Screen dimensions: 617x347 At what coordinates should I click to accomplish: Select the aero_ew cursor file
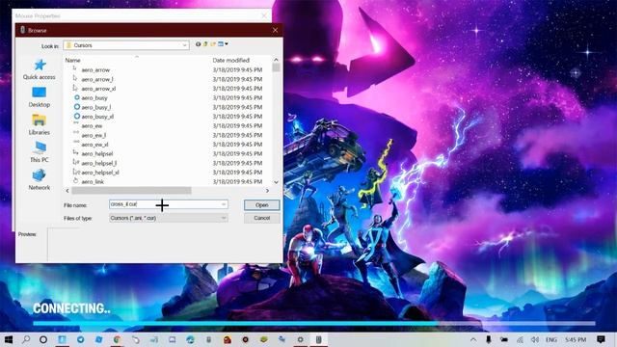[92, 126]
